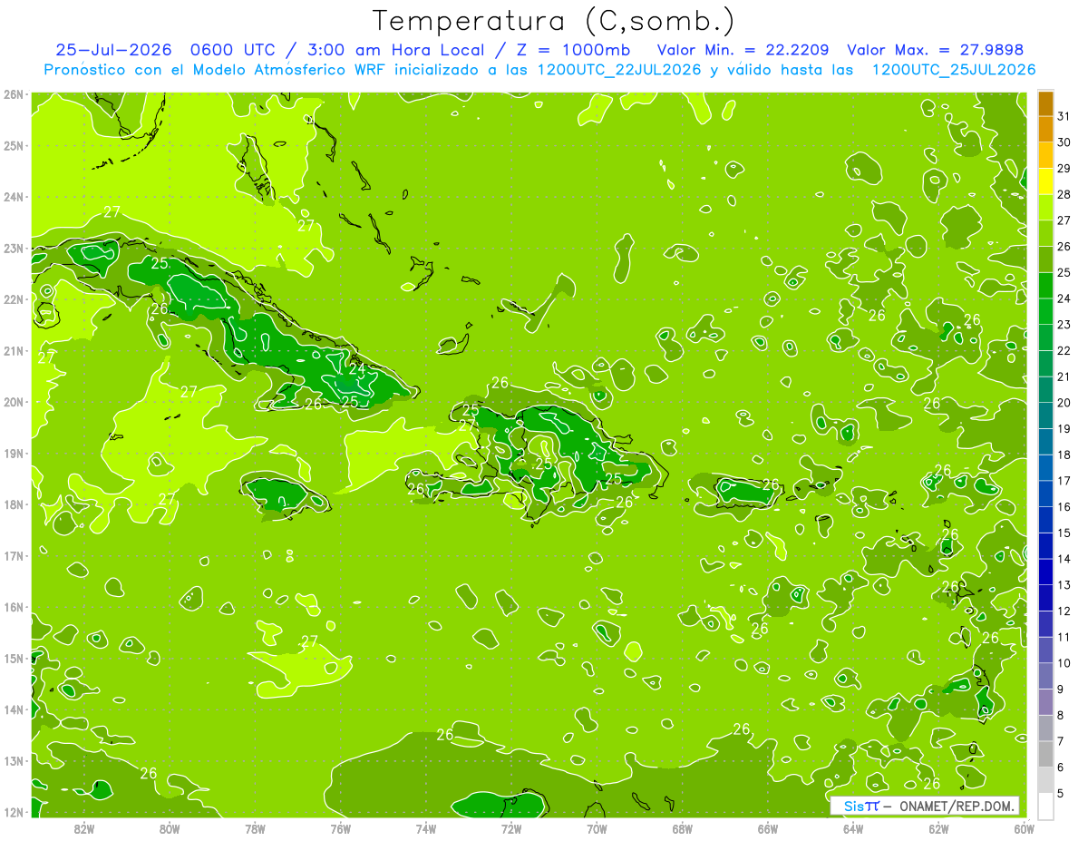
Task: Click the legend label "5"
Action: pos(1060,794)
